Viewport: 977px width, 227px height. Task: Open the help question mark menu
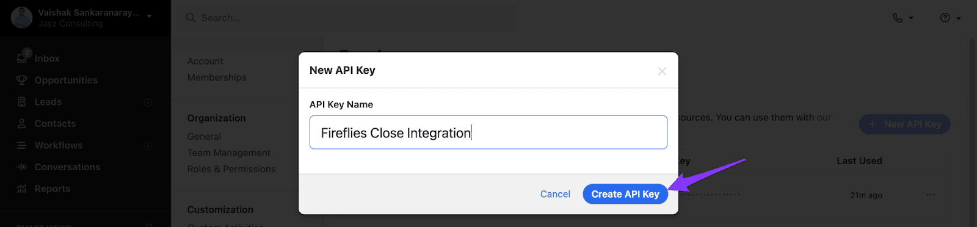951,18
